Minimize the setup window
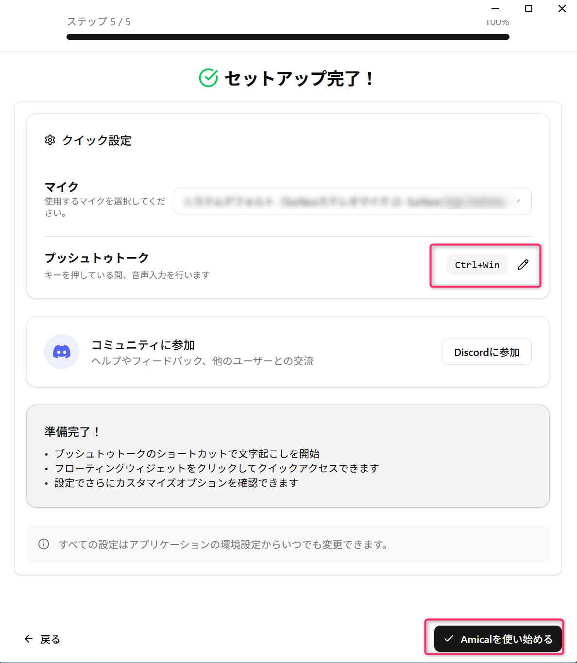This screenshot has height=663, width=577. tap(495, 8)
